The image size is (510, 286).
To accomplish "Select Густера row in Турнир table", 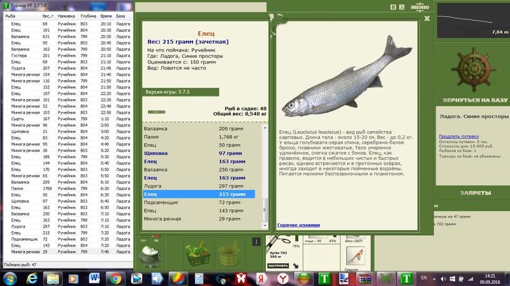I will [x=68, y=55].
